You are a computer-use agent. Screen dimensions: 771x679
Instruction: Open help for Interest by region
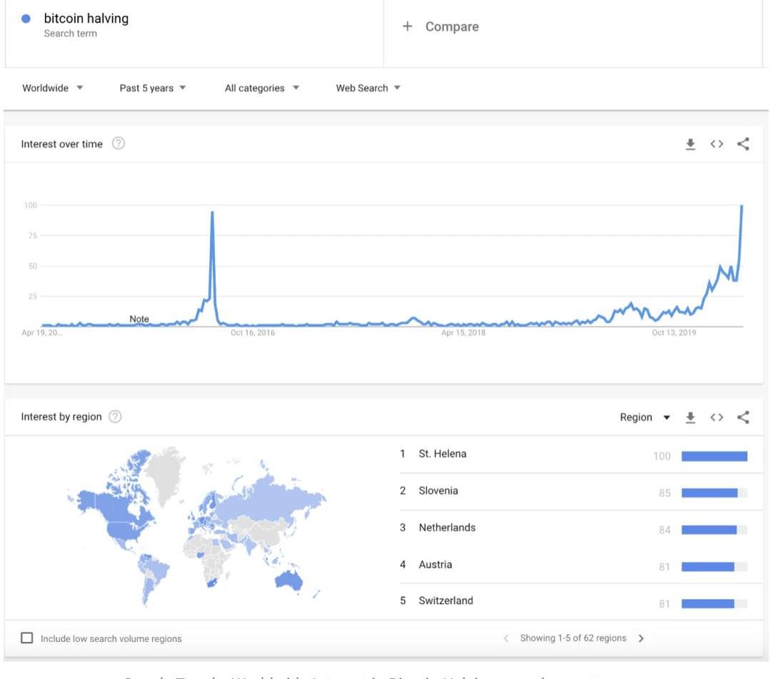[115, 417]
